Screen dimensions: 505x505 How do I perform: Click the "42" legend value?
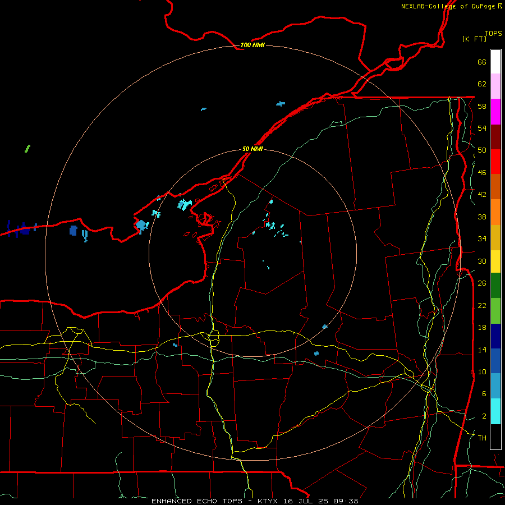(x=482, y=195)
